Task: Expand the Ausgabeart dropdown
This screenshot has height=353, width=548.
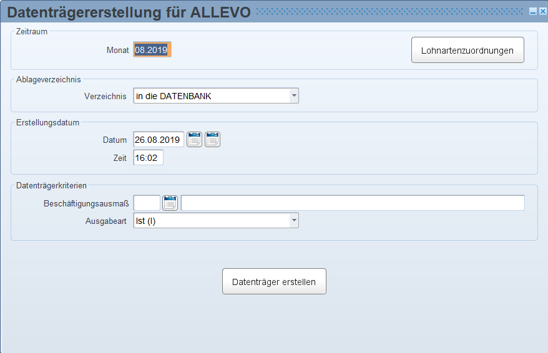Action: [x=294, y=221]
